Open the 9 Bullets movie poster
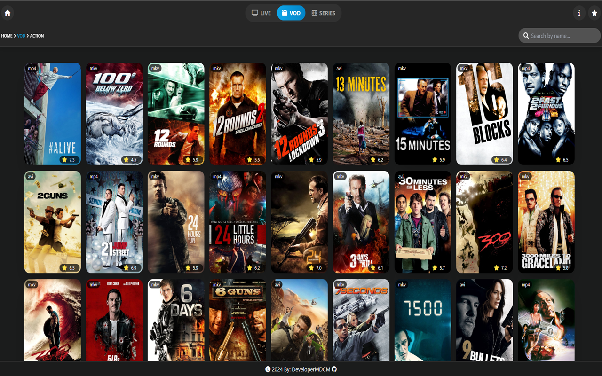This screenshot has width=602, height=376. point(484,321)
